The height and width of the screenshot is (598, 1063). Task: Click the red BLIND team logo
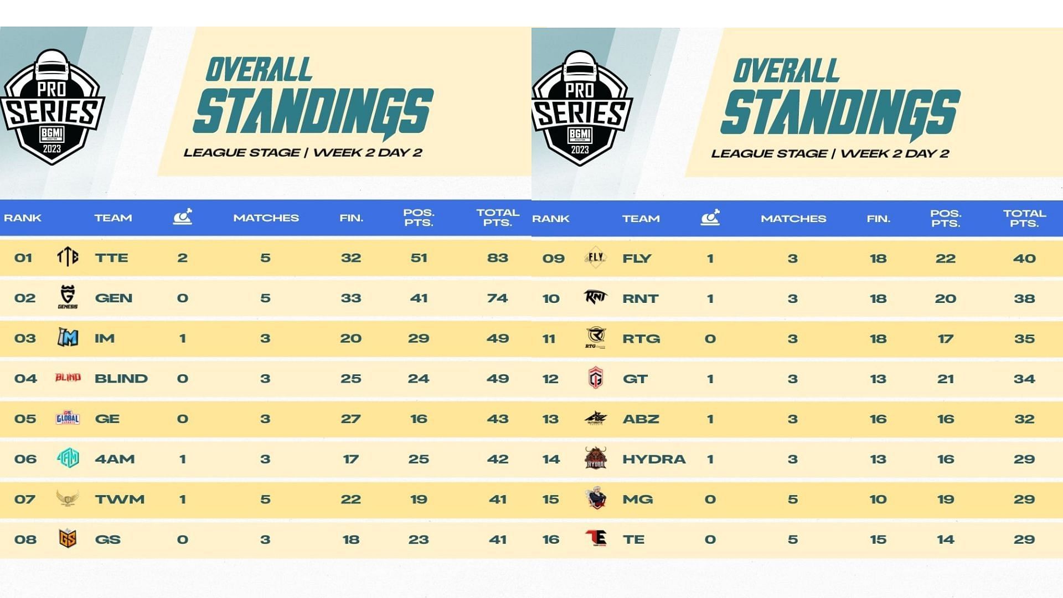click(68, 378)
